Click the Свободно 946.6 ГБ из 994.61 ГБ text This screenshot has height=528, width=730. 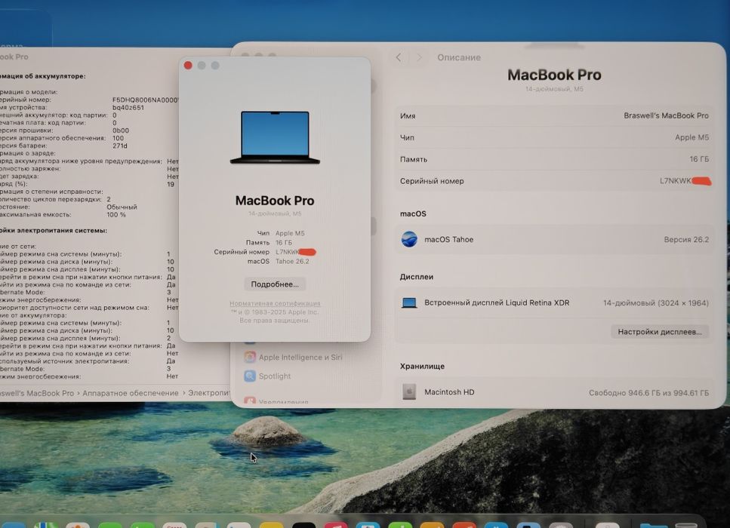pyautogui.click(x=648, y=393)
